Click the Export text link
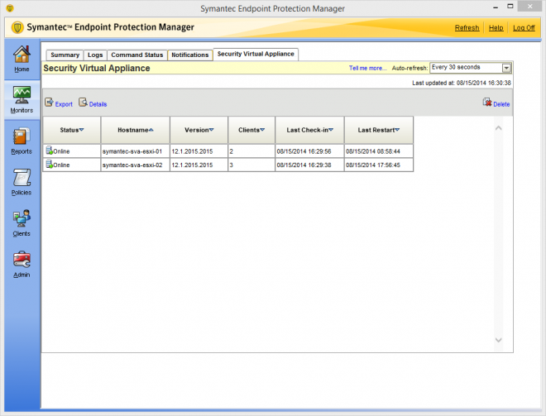 [x=64, y=104]
